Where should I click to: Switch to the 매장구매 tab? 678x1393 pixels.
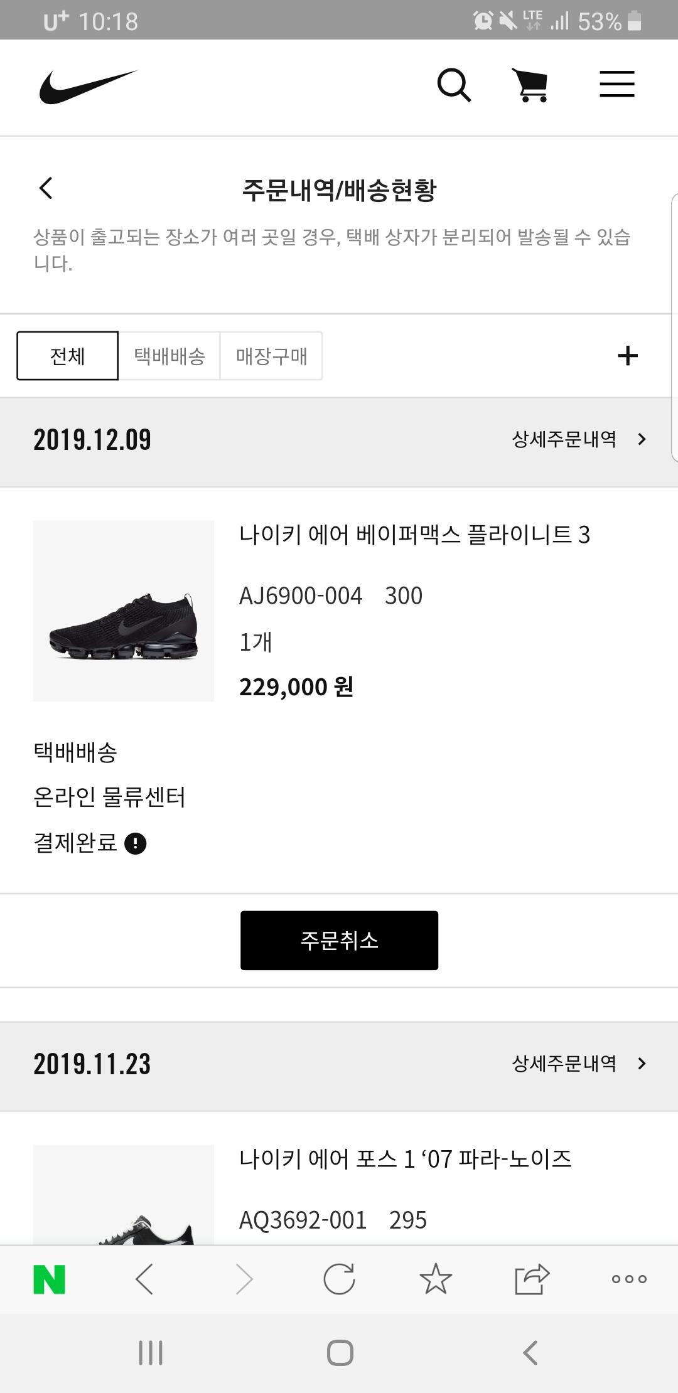271,356
